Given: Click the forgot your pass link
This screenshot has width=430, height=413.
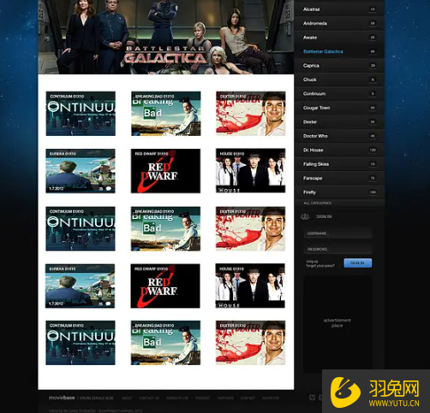Looking at the screenshot, I should (320, 266).
